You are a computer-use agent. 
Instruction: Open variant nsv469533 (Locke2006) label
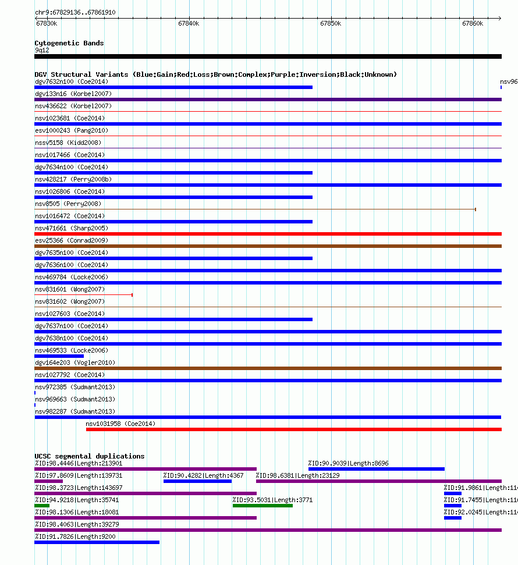point(72,351)
